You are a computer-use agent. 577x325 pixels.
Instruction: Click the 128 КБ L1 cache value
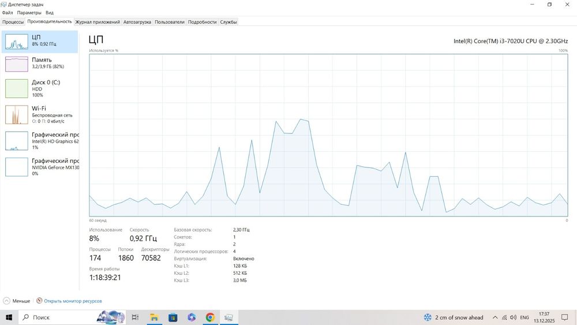pyautogui.click(x=240, y=266)
